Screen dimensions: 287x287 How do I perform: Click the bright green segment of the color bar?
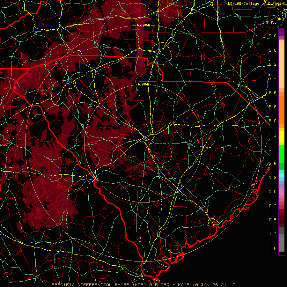point(282,154)
